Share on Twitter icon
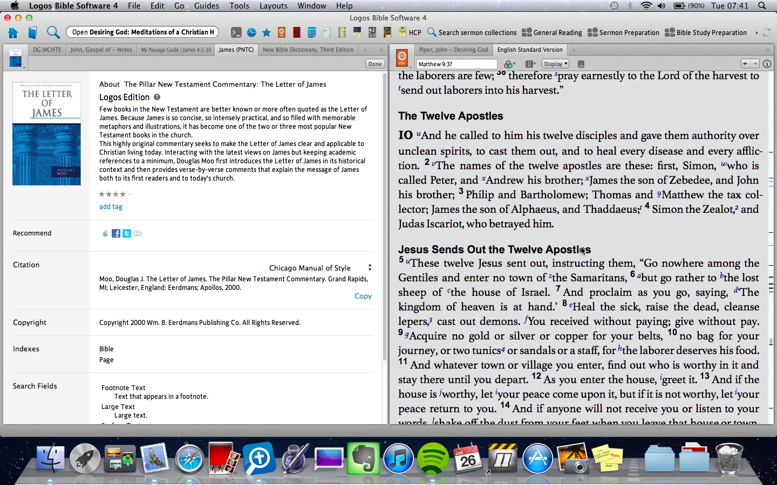 tap(127, 233)
